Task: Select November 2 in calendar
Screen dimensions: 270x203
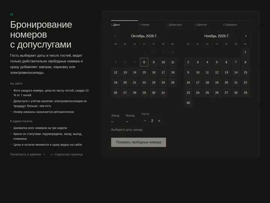Action: click(x=188, y=62)
